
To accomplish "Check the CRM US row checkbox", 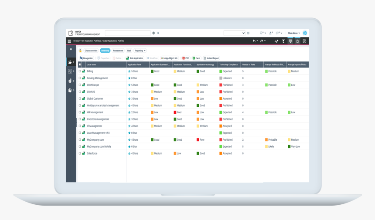I will pyautogui.click(x=80, y=92).
